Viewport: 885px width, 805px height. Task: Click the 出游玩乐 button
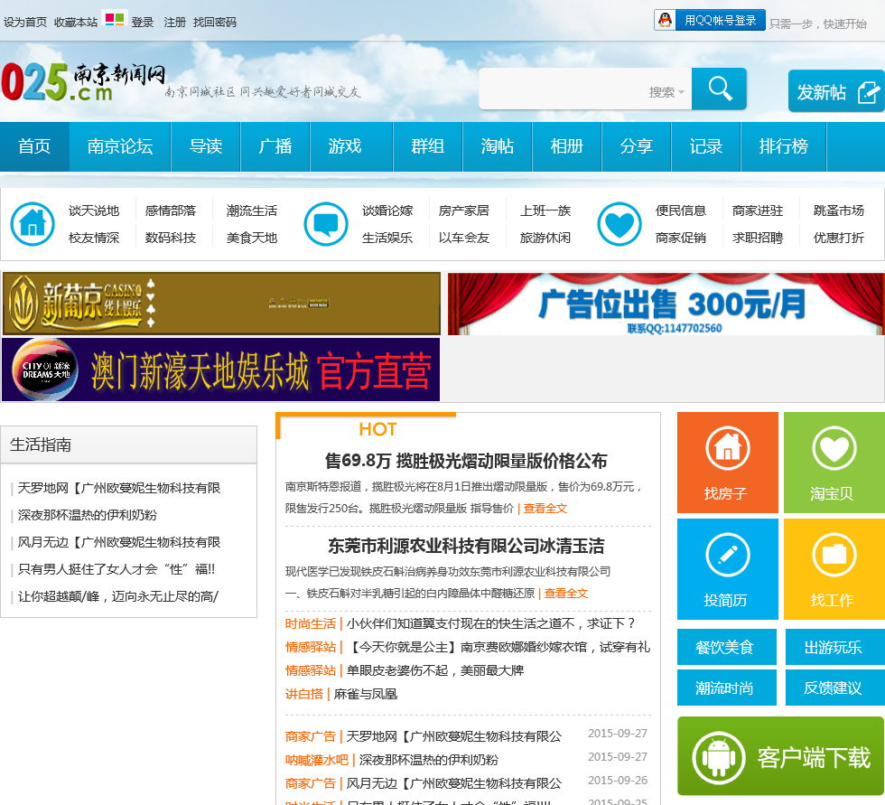(835, 647)
